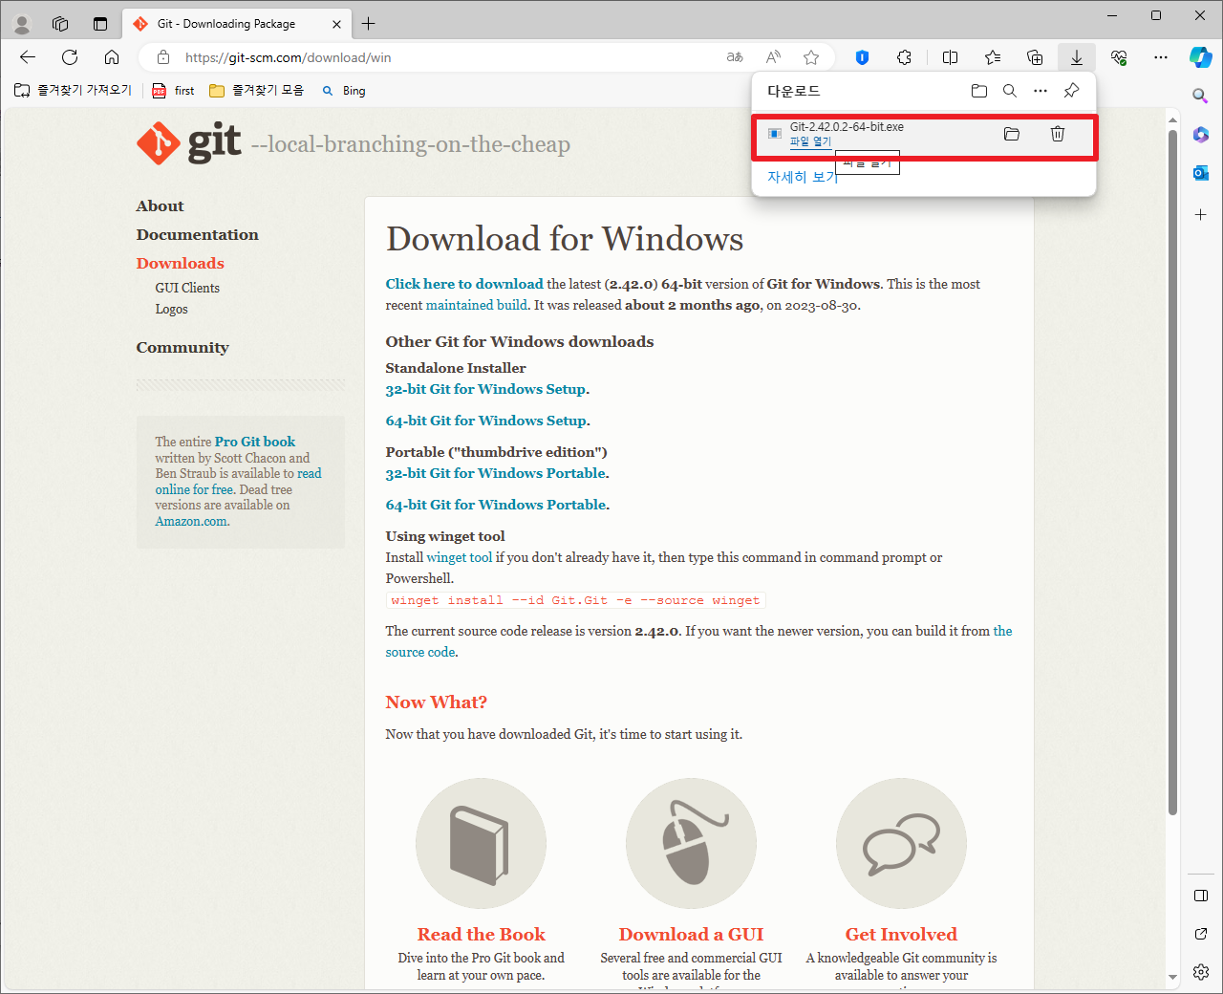Viewport: 1223px width, 994px height.
Task: Toggle the Downloads toolbar button
Action: 1077,57
